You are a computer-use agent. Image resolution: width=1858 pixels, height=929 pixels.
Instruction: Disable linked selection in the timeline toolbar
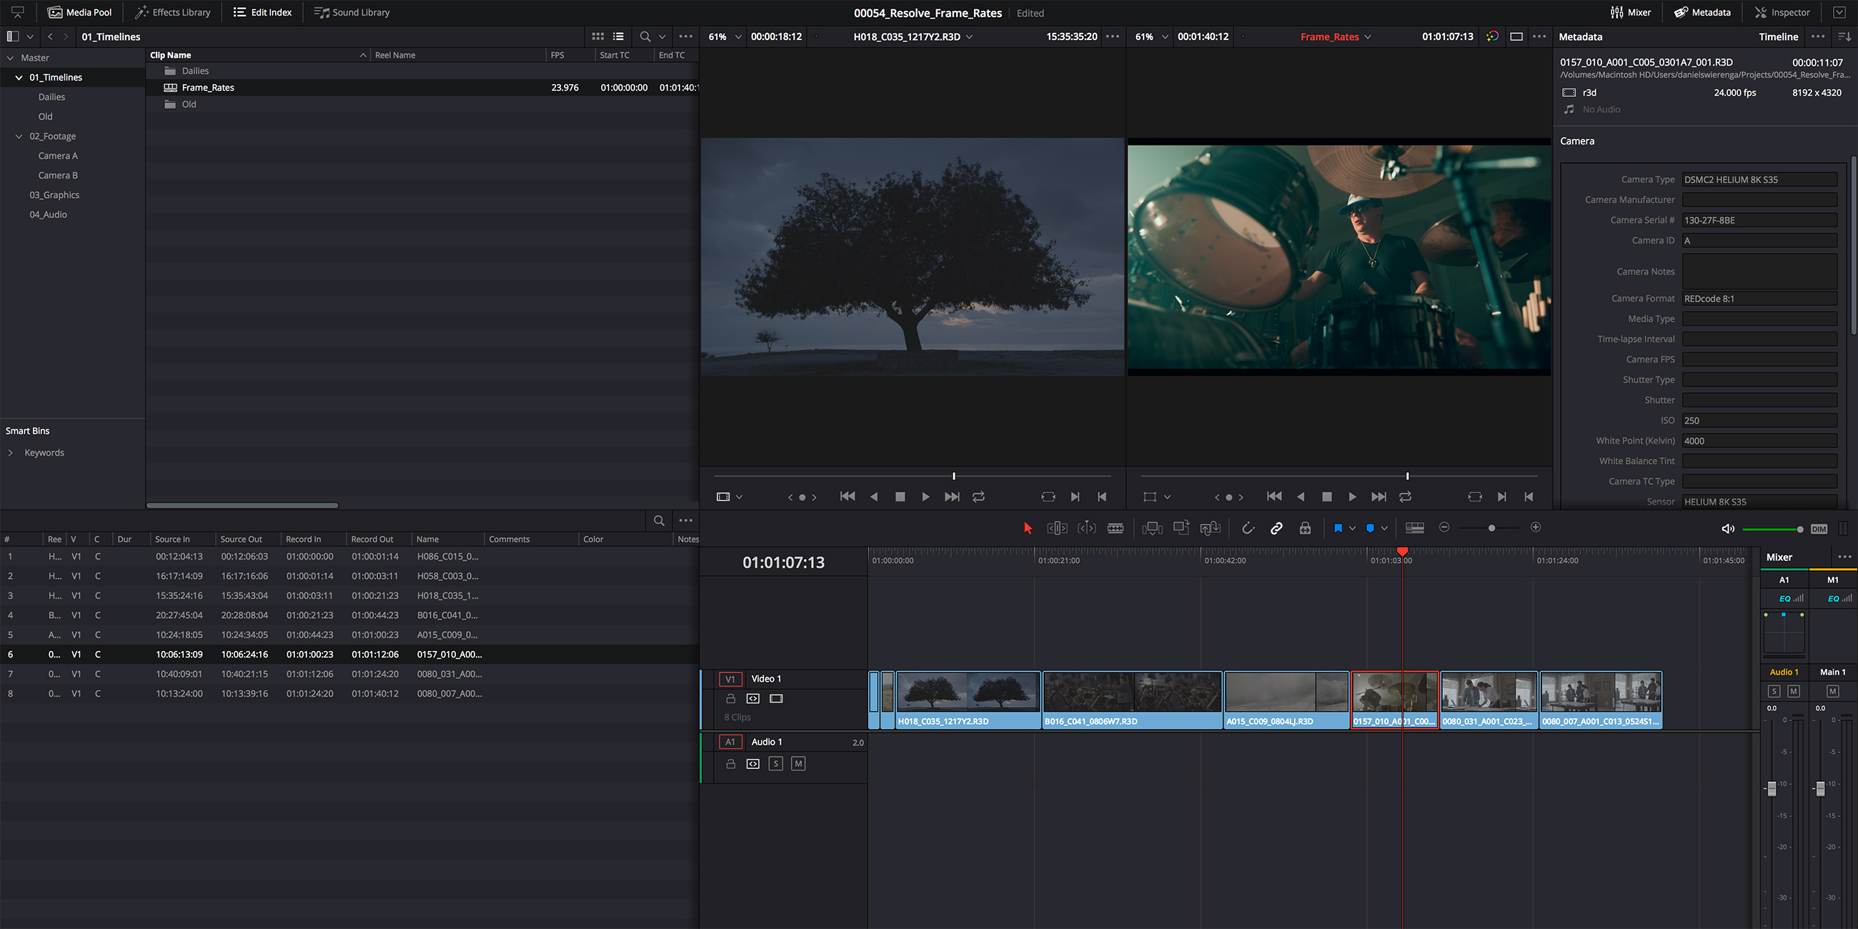[x=1276, y=528]
